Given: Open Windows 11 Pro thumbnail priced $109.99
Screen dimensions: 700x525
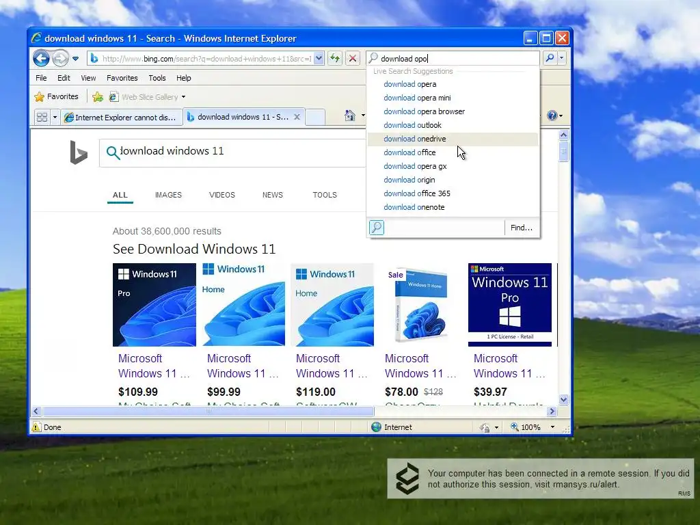Looking at the screenshot, I should pyautogui.click(x=154, y=305).
